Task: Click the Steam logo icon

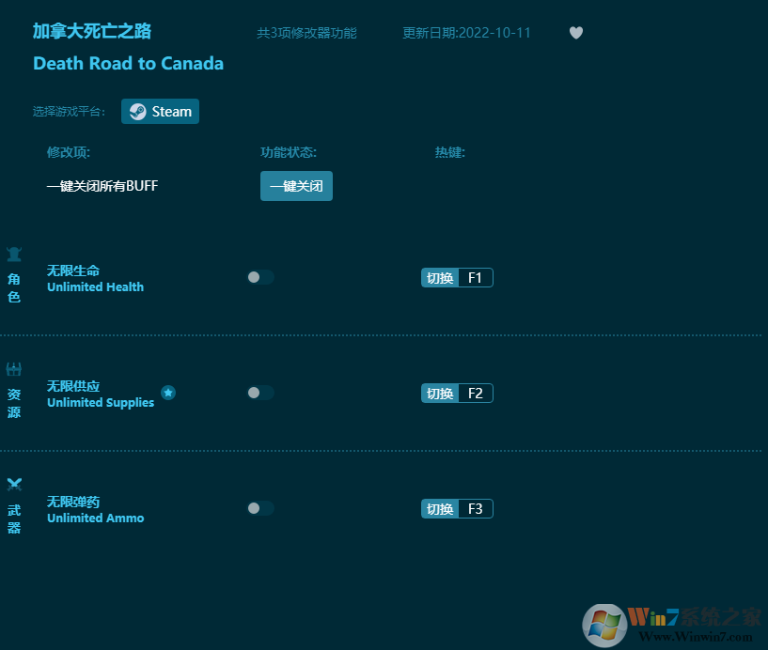Action: point(137,112)
